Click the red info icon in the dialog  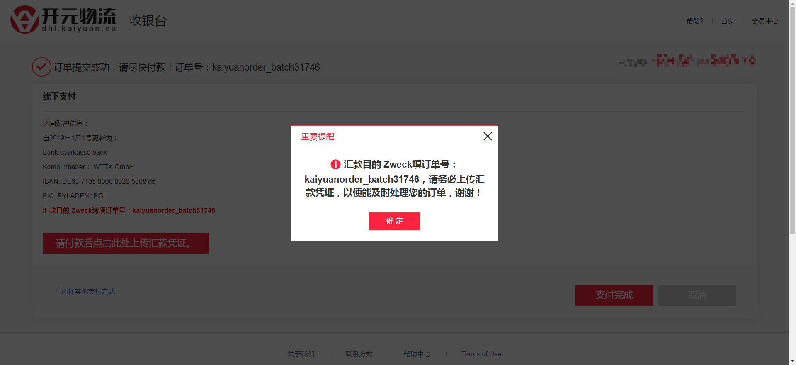[x=335, y=165]
